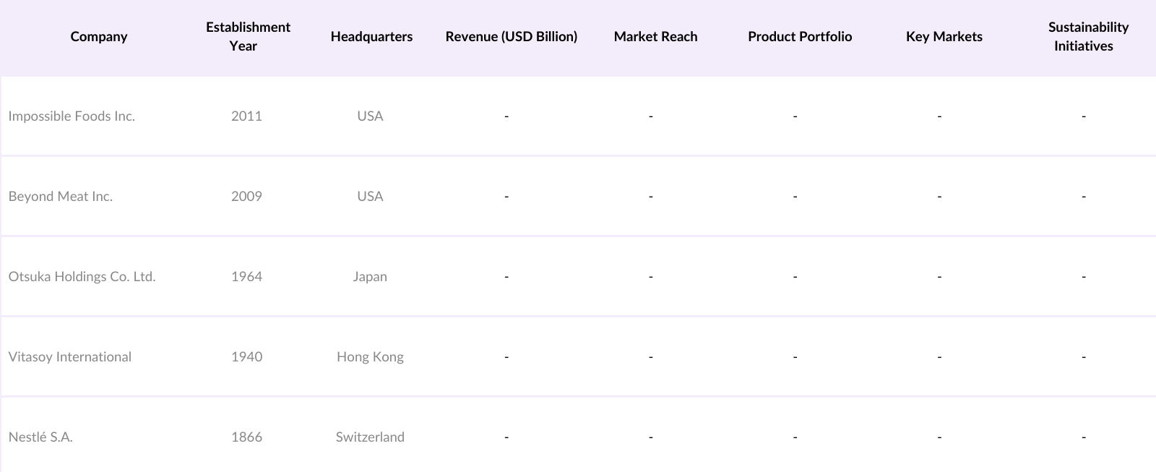Select the 2011 establishment year cell
Screen dimensions: 1156x472
tap(246, 116)
